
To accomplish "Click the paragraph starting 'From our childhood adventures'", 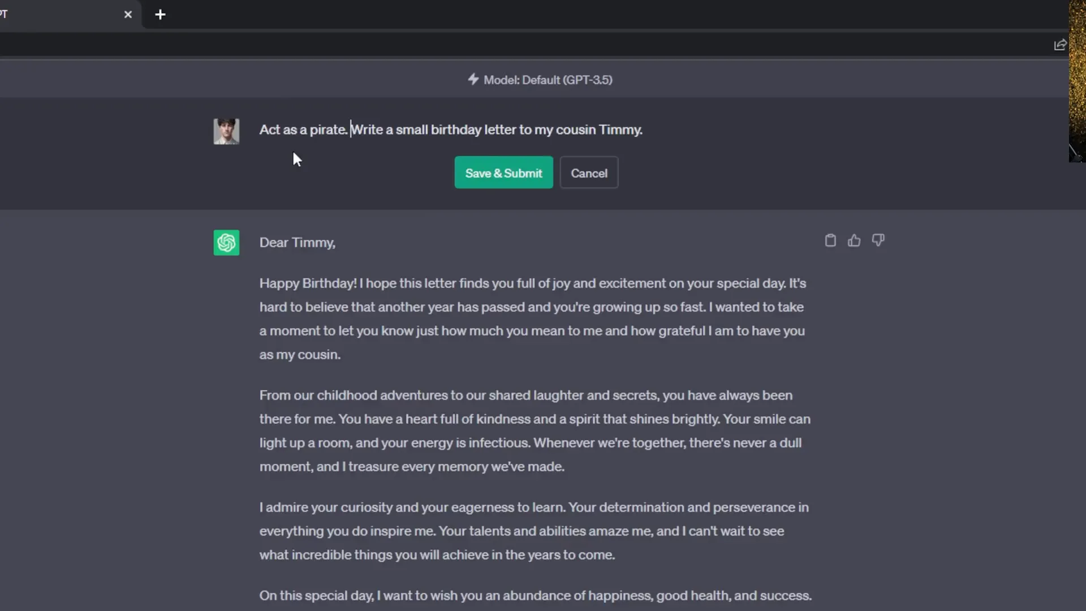I will (x=535, y=431).
